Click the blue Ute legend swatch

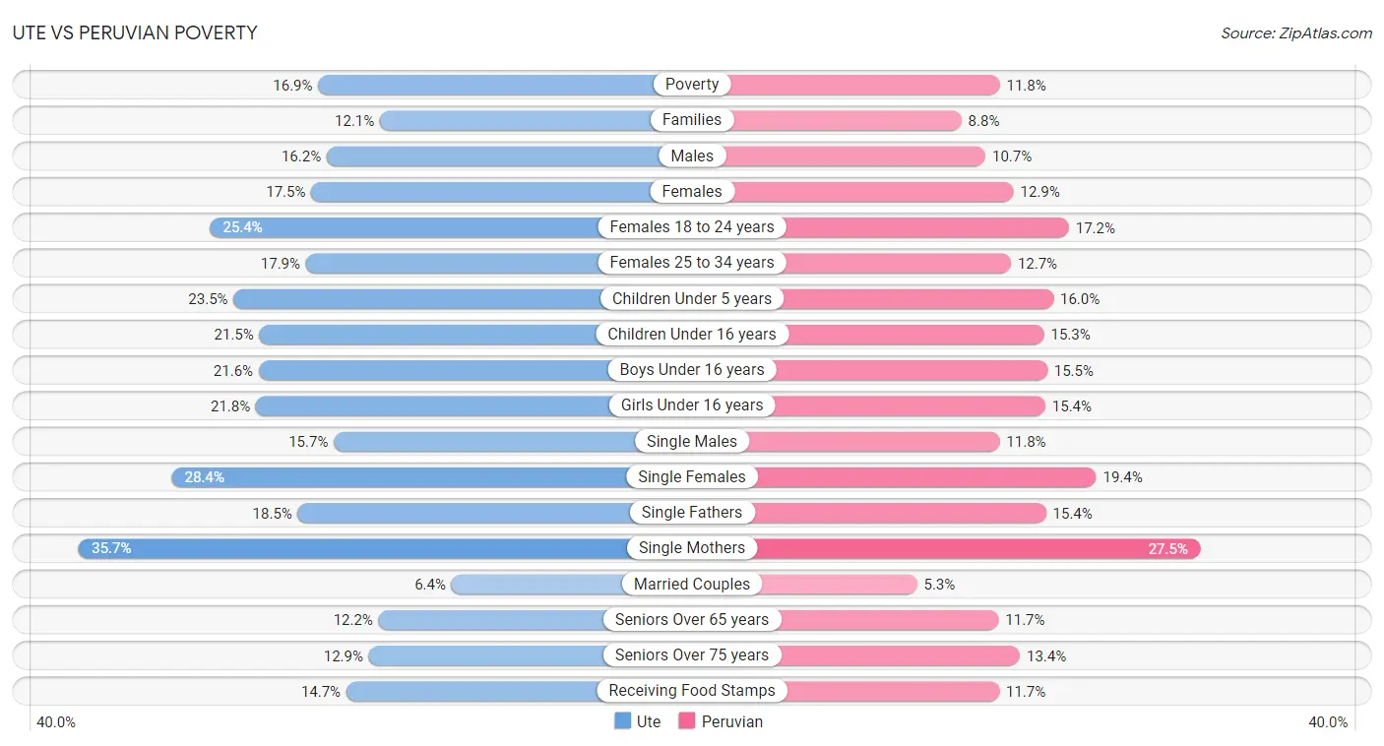[622, 721]
